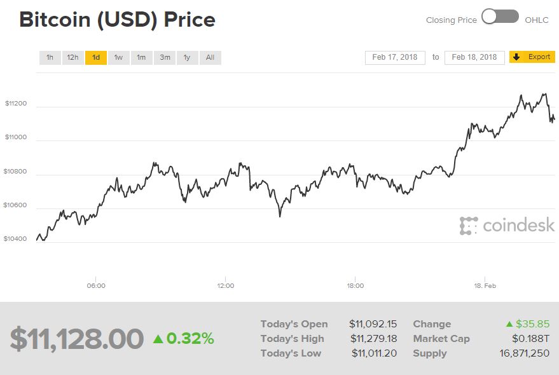Select the 1h time range
The image size is (559, 375).
50,58
